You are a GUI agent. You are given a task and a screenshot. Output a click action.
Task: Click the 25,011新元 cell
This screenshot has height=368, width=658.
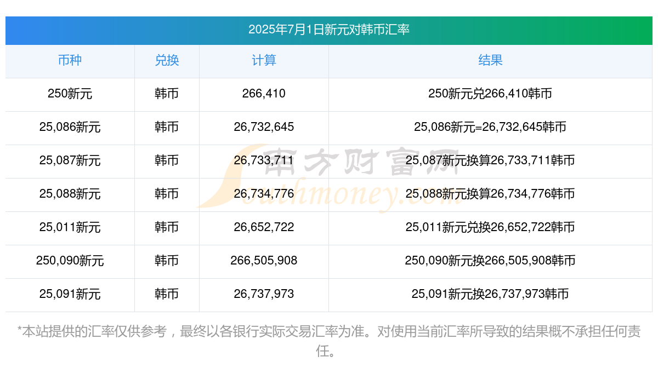70,227
